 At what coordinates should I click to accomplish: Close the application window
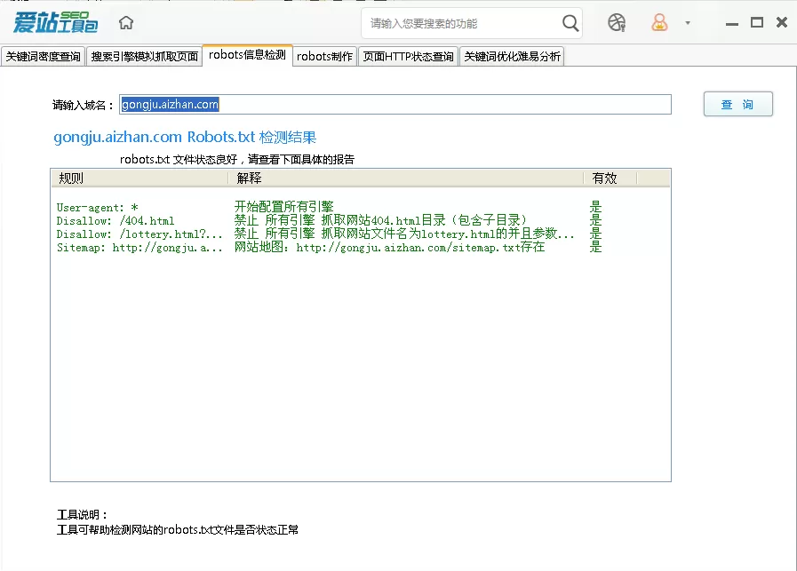tap(782, 22)
